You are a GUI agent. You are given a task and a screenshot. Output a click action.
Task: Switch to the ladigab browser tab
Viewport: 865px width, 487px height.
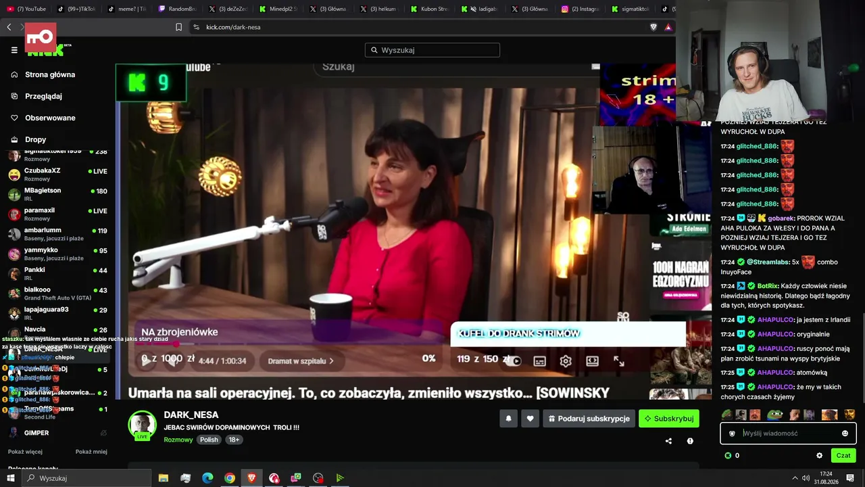(480, 9)
